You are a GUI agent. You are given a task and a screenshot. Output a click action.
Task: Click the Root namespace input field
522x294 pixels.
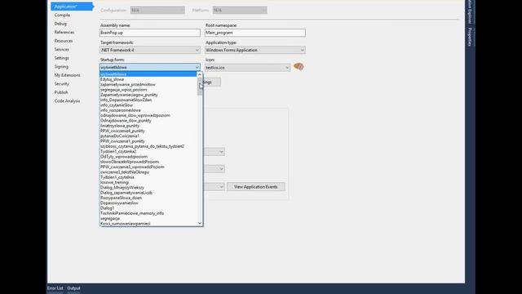click(255, 33)
